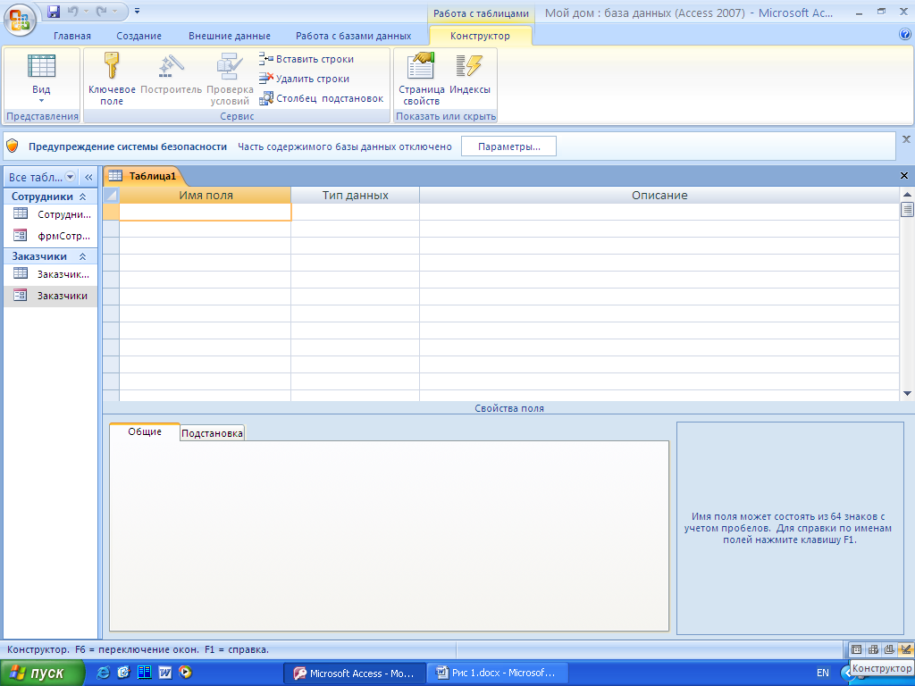915x686 pixels.
Task: Switch to Общие field properties tab
Action: tap(145, 431)
